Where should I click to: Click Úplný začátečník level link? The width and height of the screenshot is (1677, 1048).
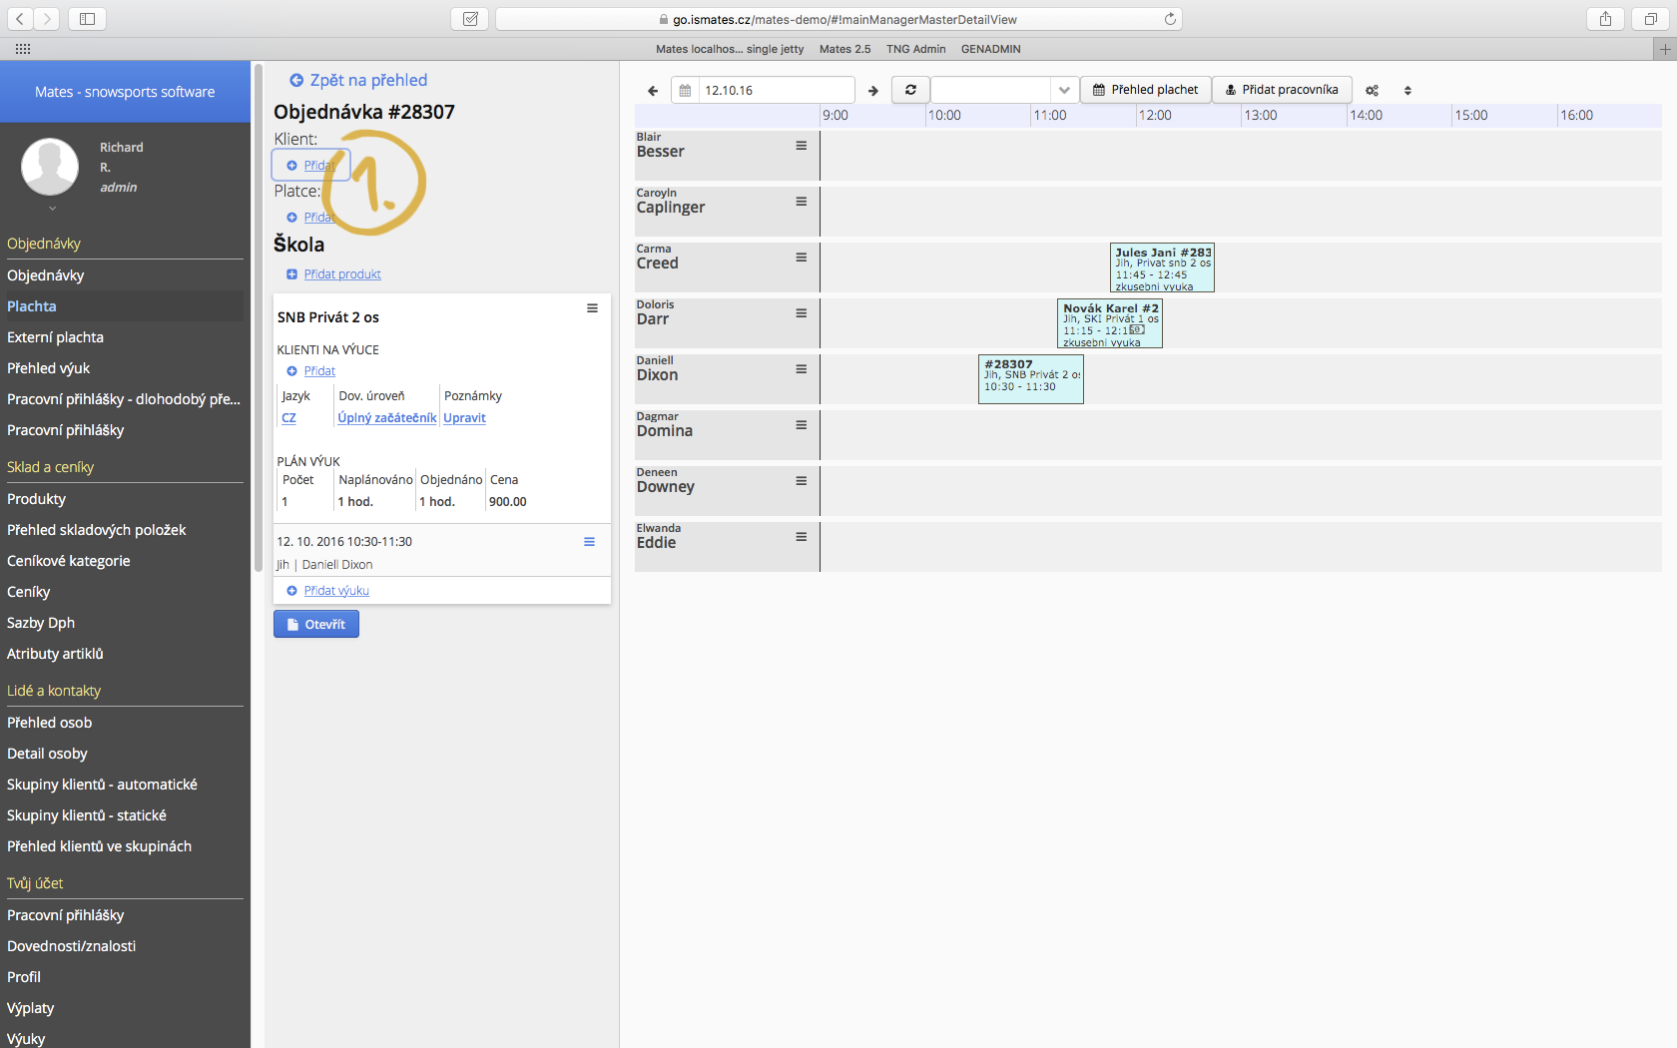386,418
